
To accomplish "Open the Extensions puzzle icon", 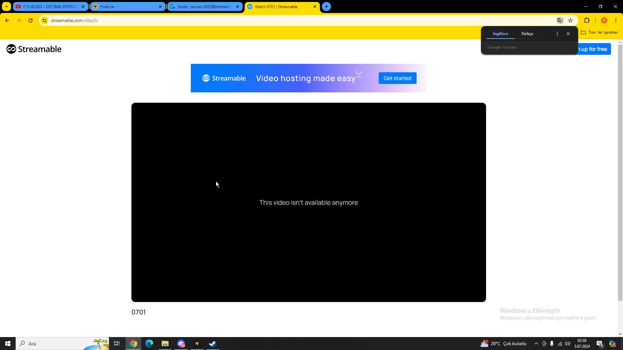I will [x=587, y=20].
